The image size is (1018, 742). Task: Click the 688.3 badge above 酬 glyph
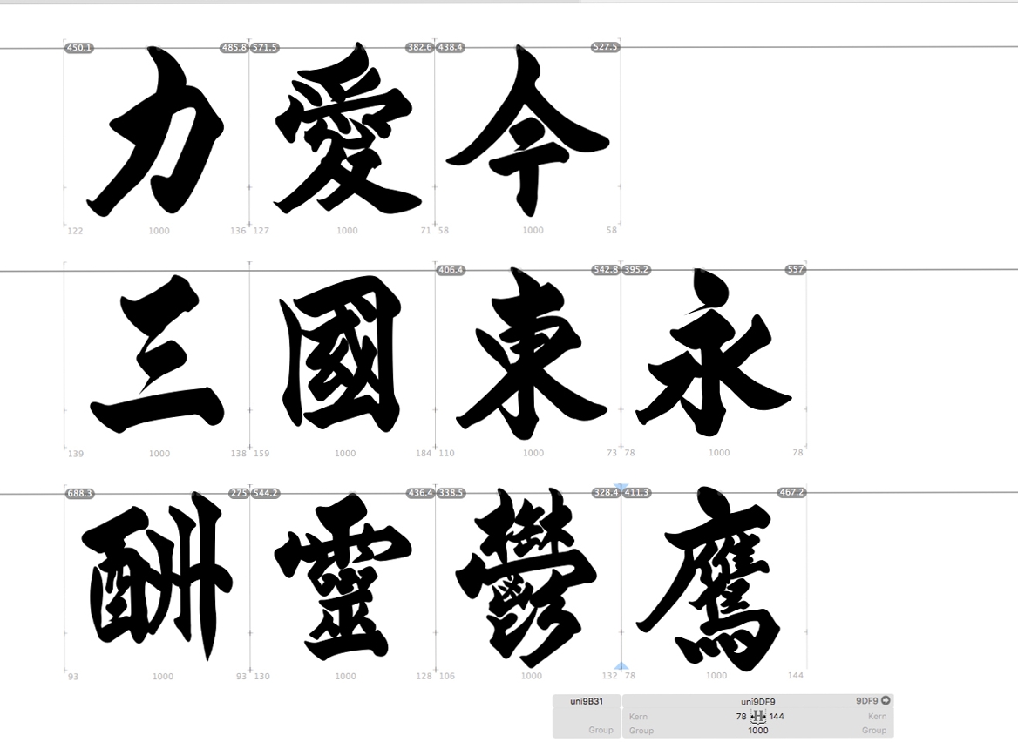[79, 493]
